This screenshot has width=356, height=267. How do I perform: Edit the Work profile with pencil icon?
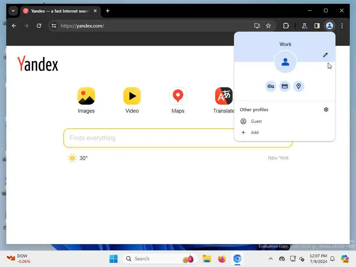point(325,55)
